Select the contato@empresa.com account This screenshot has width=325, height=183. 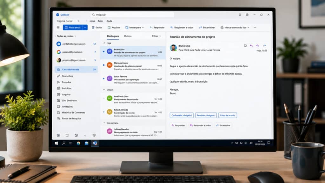point(76,44)
